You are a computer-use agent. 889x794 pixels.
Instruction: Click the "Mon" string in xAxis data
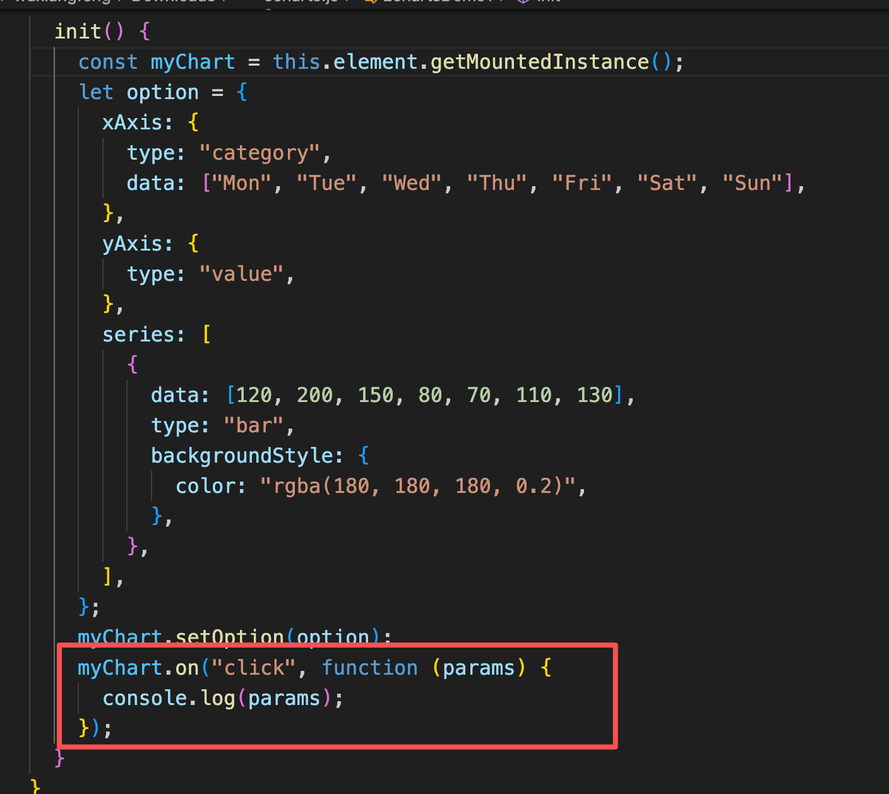[242, 183]
